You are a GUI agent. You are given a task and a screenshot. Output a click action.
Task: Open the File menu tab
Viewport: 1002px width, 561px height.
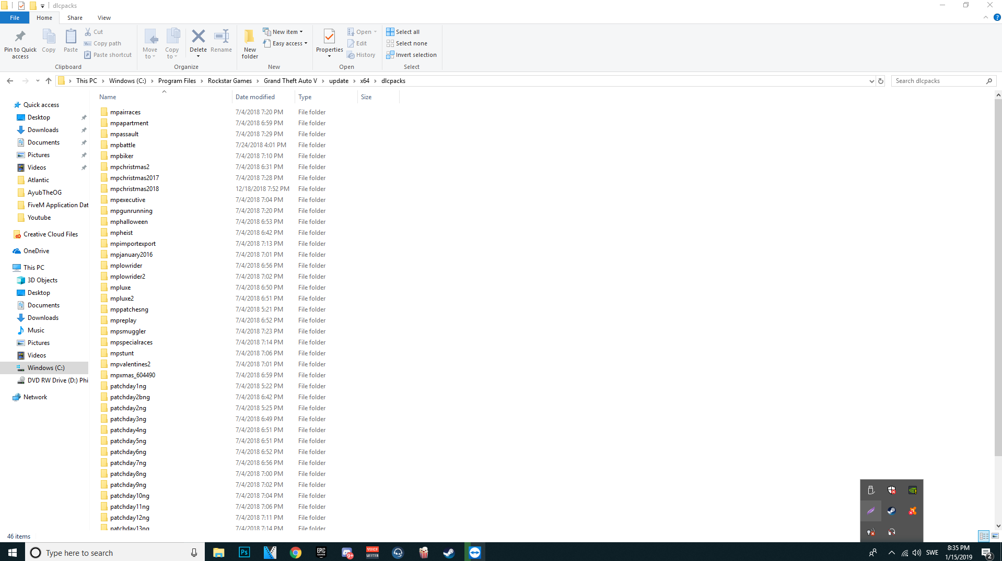(x=15, y=18)
